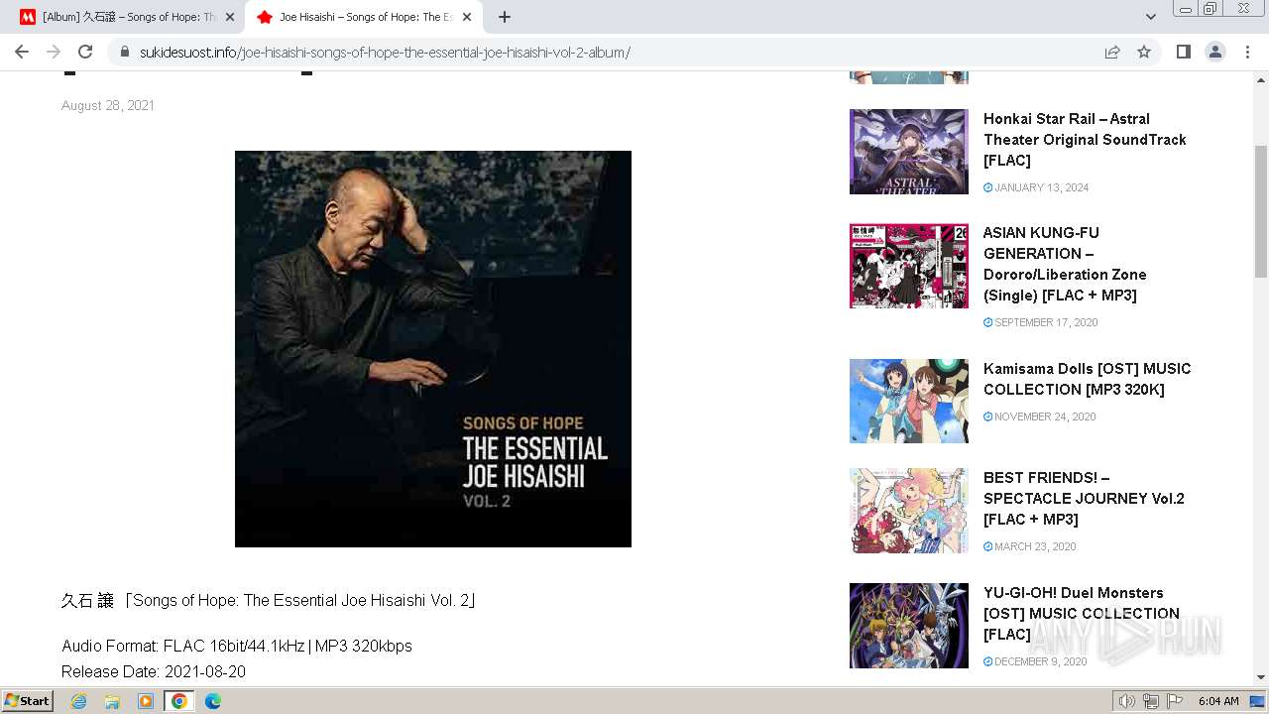Go forward in browser history
Screen dimensions: 1269x714
54,52
